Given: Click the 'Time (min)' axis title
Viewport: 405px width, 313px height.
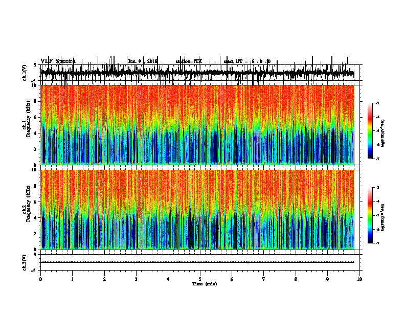Looking at the screenshot, I should pyautogui.click(x=205, y=284).
